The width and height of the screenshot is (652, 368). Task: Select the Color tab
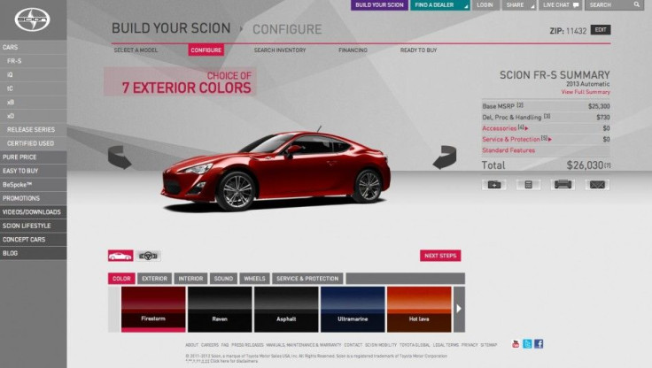[x=121, y=279]
